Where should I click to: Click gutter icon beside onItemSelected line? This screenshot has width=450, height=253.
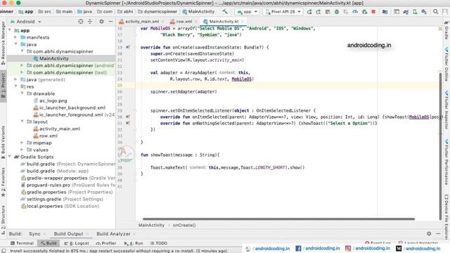pos(128,117)
